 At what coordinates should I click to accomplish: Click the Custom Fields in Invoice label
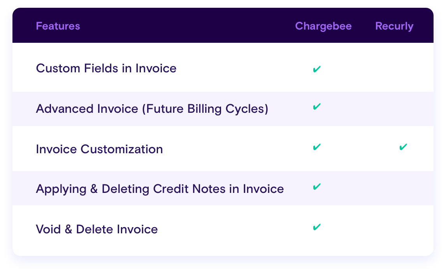pos(106,68)
